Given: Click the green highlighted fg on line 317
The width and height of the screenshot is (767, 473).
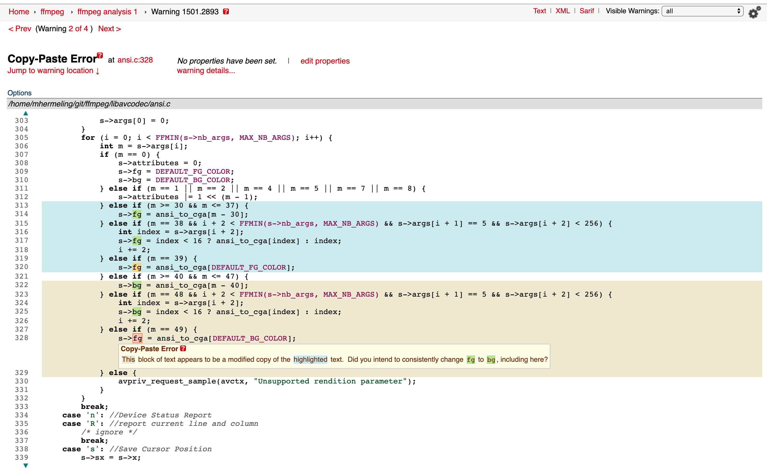Looking at the screenshot, I should [137, 241].
